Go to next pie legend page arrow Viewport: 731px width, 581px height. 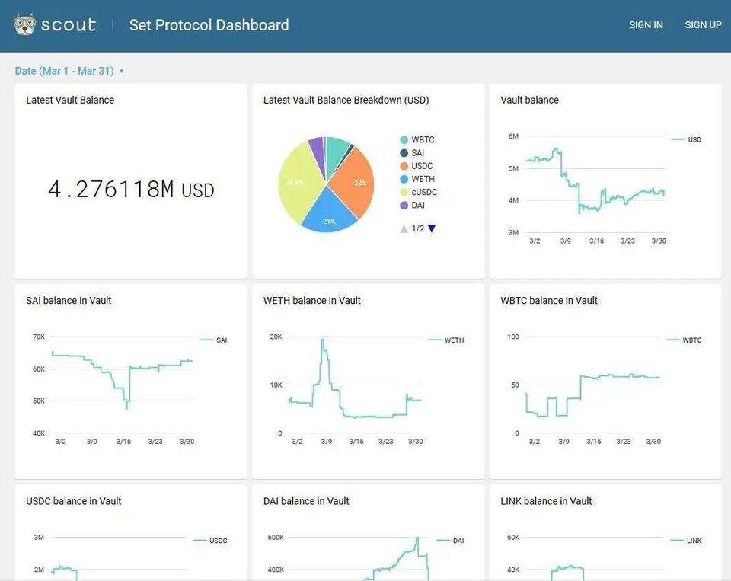click(x=432, y=228)
